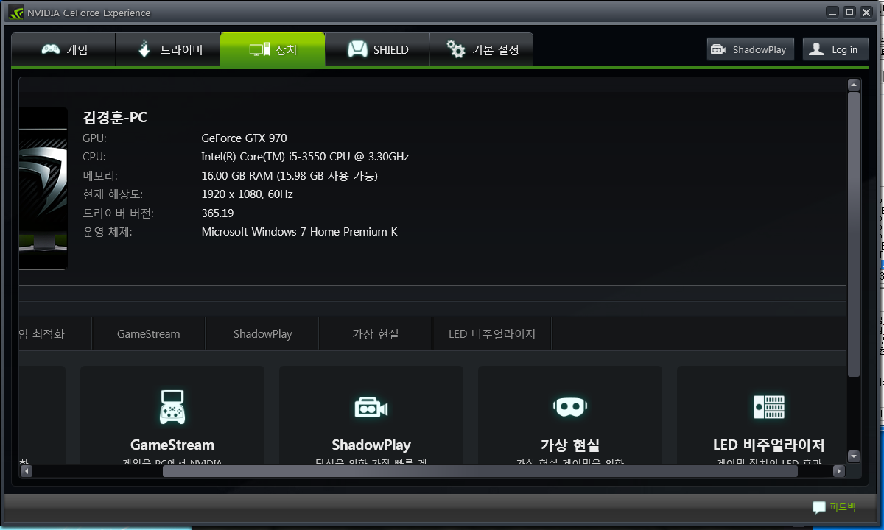Viewport: 884px width, 530px height.
Task: Close the GeForce Experience window
Action: point(866,12)
